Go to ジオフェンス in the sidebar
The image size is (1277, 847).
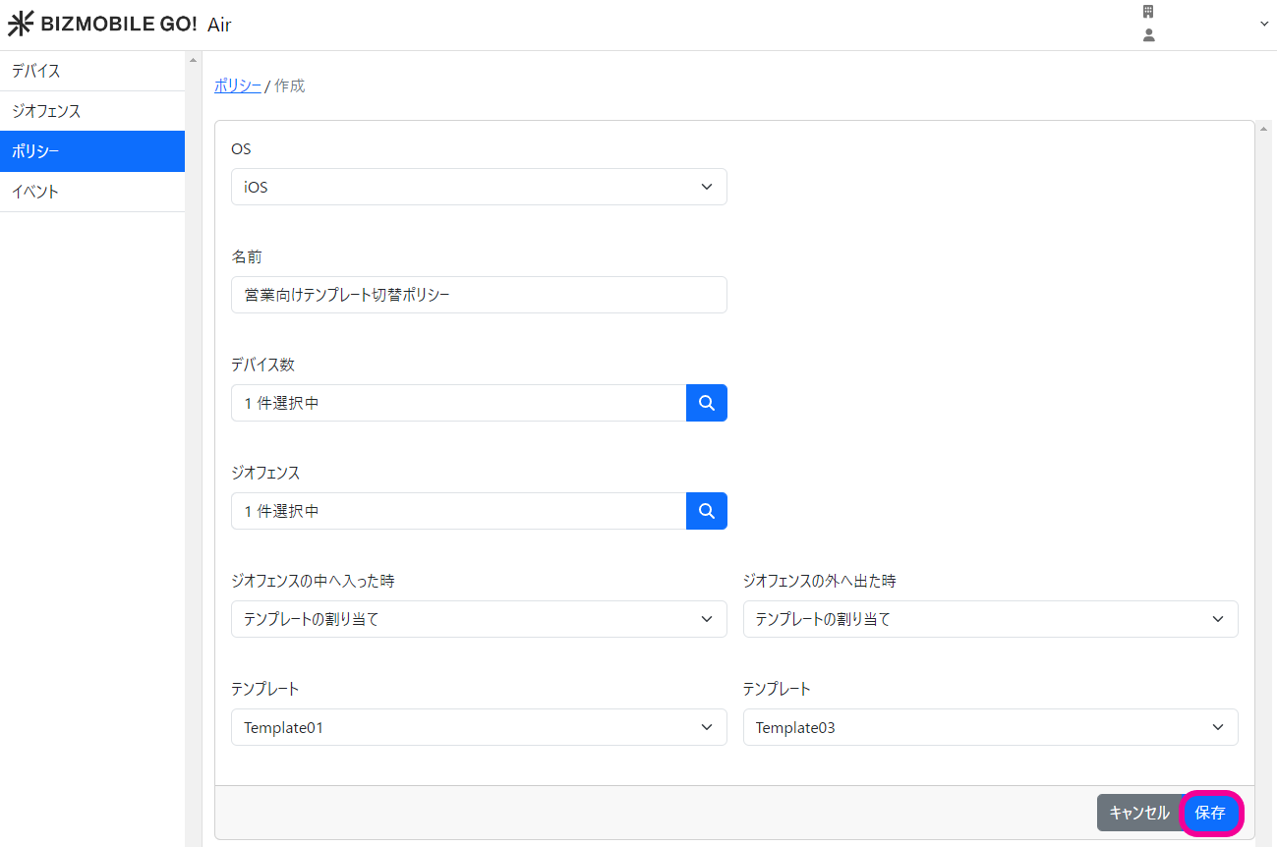92,111
